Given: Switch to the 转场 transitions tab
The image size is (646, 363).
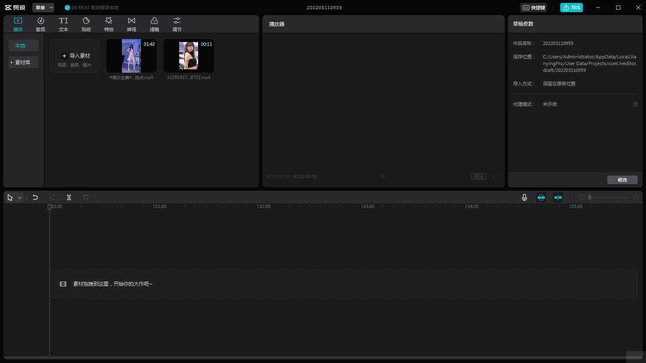Looking at the screenshot, I should pos(132,24).
